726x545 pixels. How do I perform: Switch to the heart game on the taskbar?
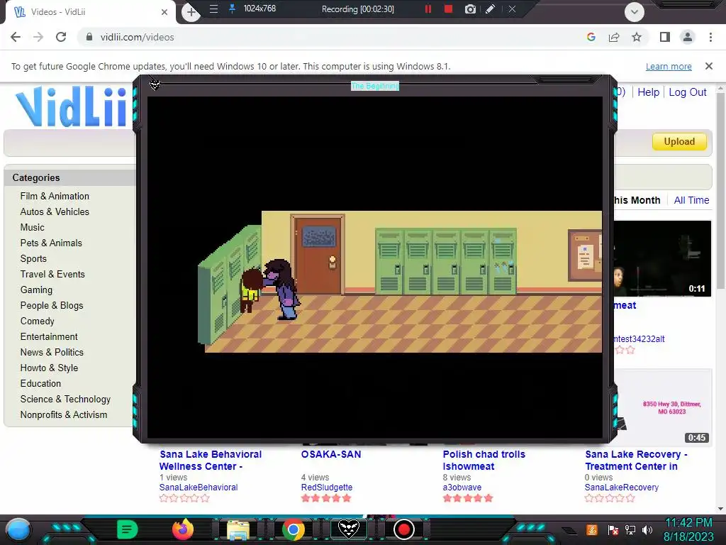(349, 529)
